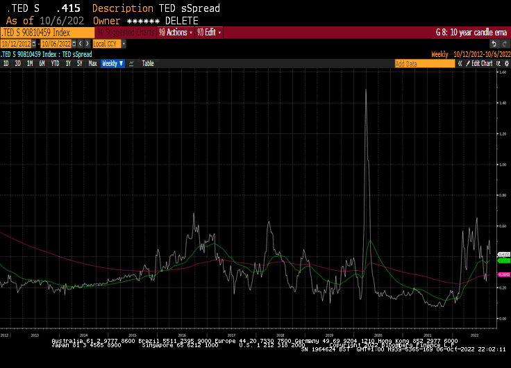Screen dimensions: 511x368
Task: Select the 1Y time range
Action: point(68,63)
